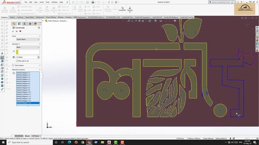259x145 pixels.
Task: Switch to the Evaluate ribbon tab
Action: tap(68, 17)
